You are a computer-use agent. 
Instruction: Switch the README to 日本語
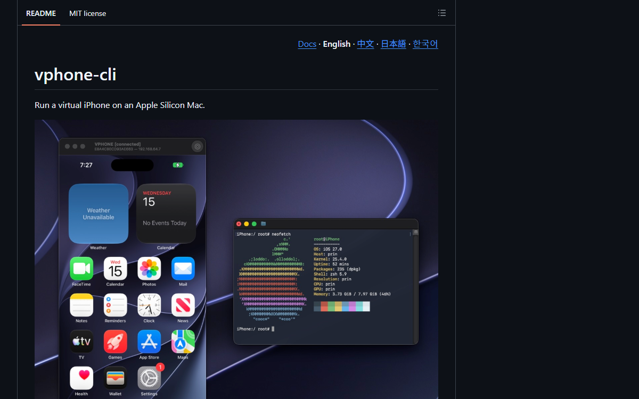point(394,44)
